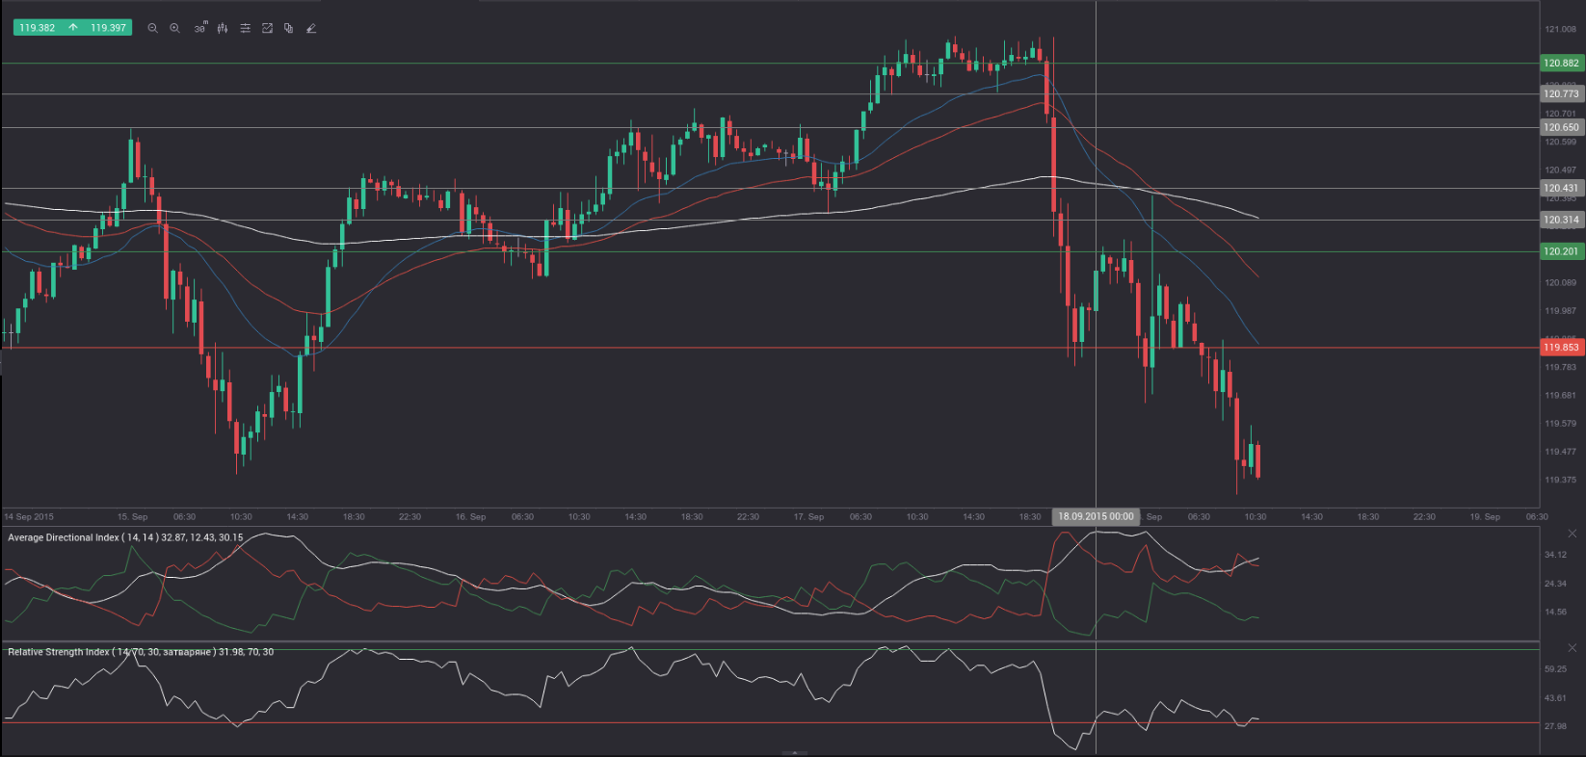Click the copy chart template icon
This screenshot has width=1586, height=757.
pyautogui.click(x=289, y=29)
